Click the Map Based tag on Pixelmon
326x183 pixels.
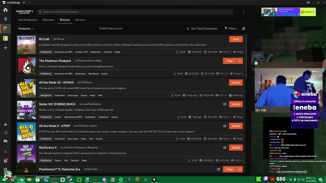93,74
